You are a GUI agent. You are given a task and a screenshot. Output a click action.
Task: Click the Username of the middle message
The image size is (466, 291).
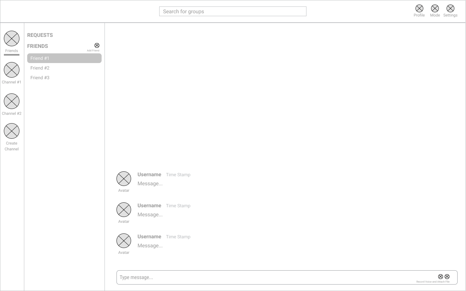click(149, 206)
